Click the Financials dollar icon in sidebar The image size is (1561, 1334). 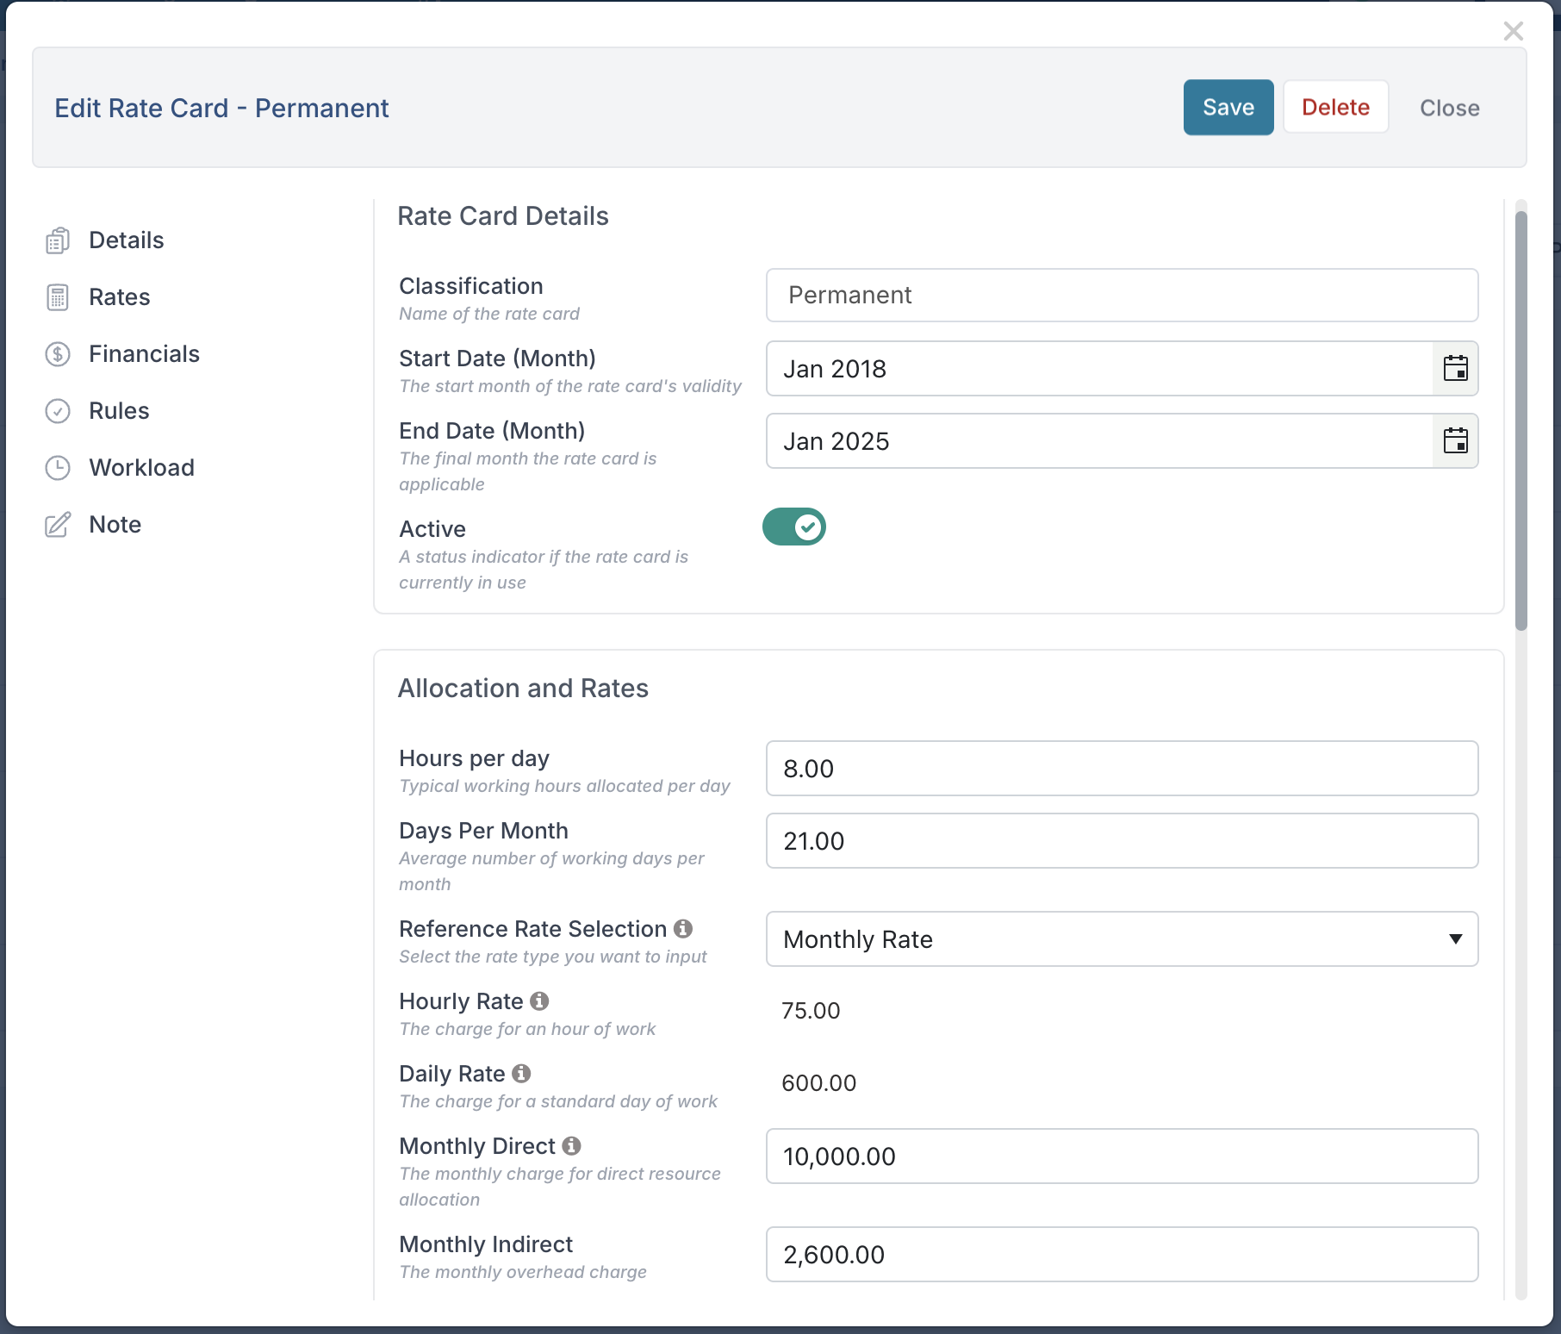pyautogui.click(x=58, y=354)
